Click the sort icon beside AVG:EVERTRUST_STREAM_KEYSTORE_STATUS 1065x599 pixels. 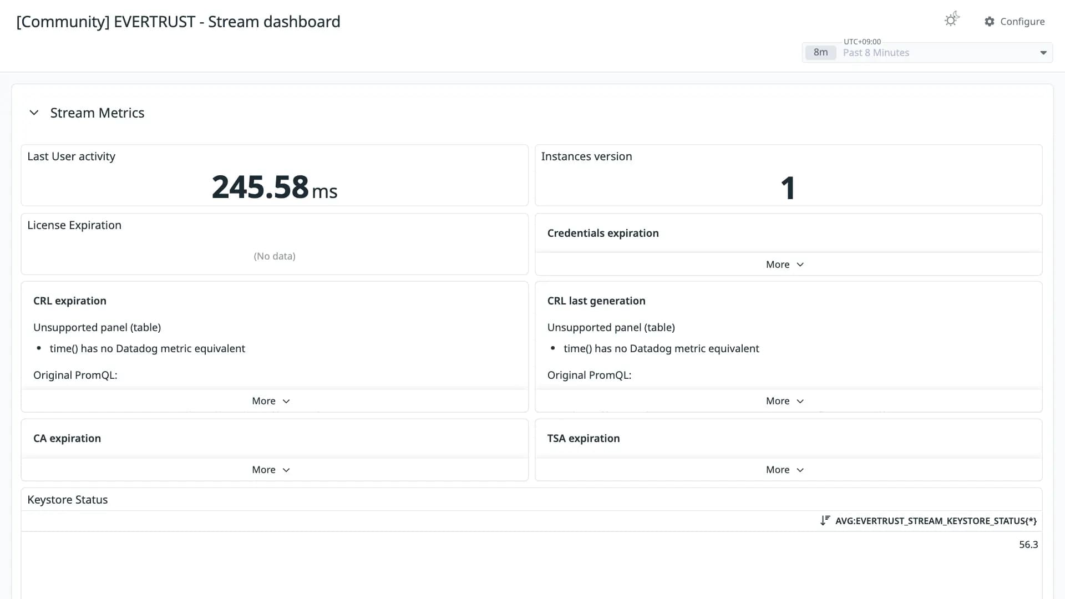(x=825, y=521)
